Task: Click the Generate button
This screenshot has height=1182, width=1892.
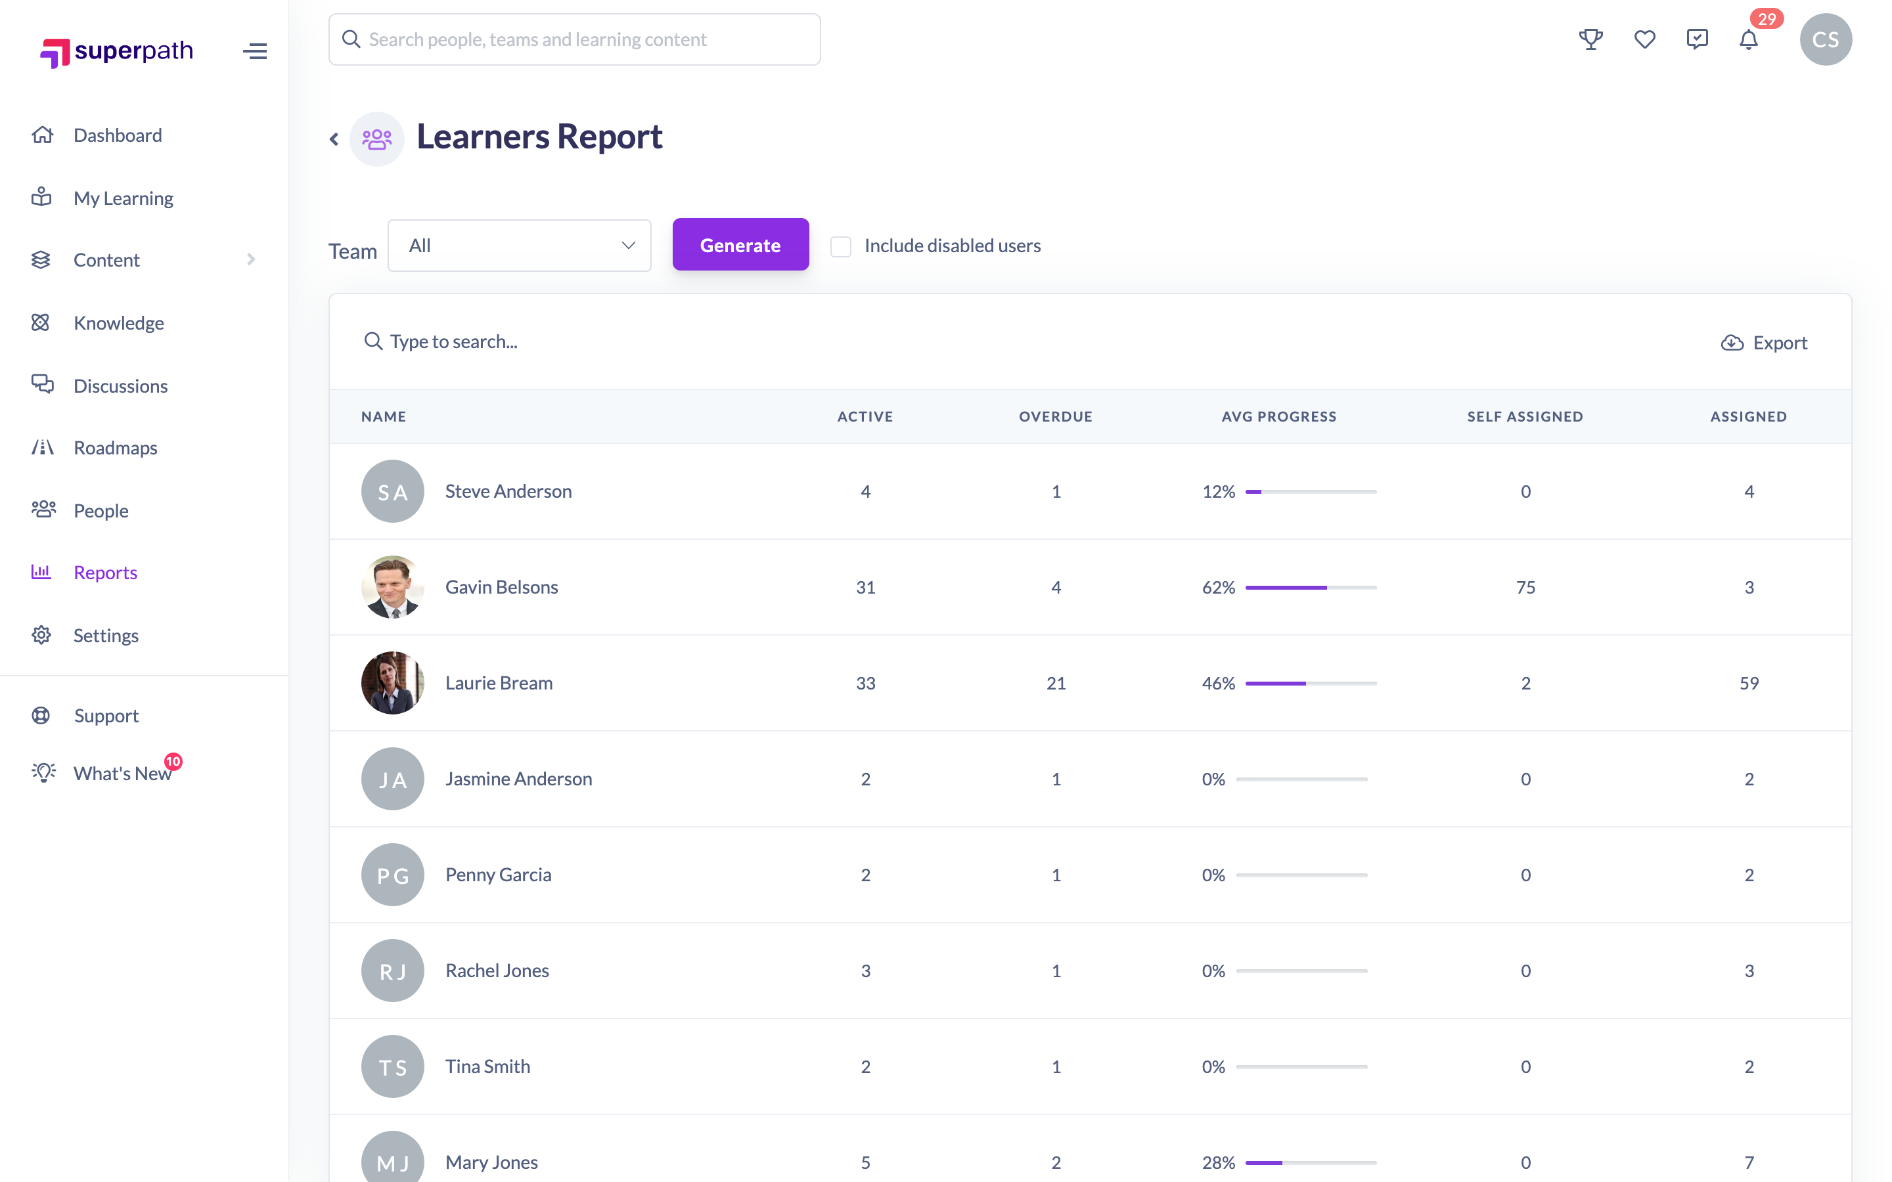Action: pyautogui.click(x=740, y=245)
